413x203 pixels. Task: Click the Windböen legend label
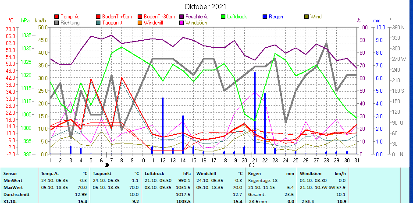click(x=196, y=23)
